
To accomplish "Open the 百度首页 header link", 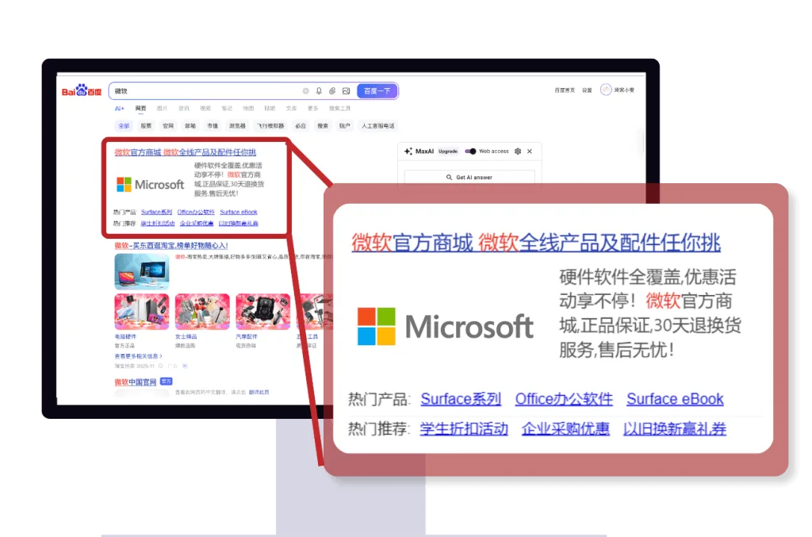I will coord(565,90).
